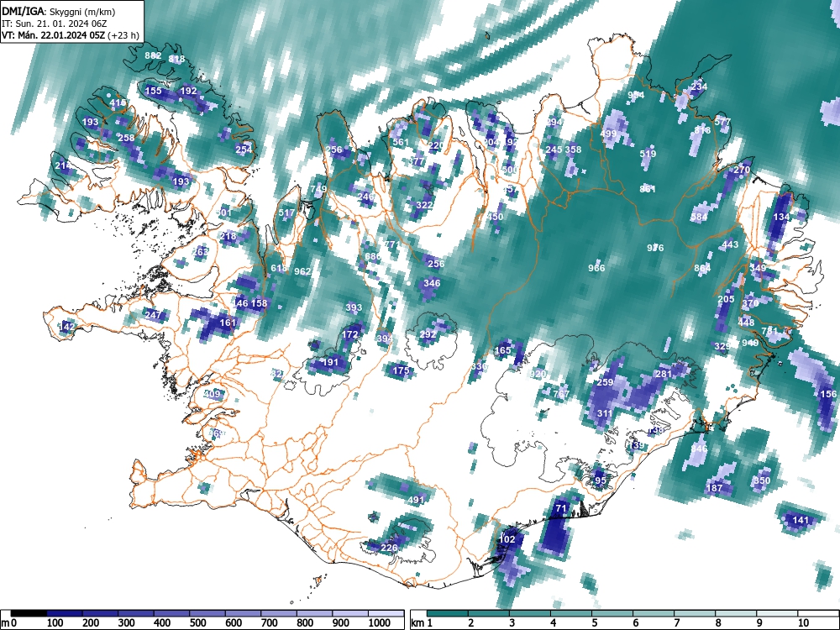
Task: Click the visibility value 966
Action: (x=596, y=269)
